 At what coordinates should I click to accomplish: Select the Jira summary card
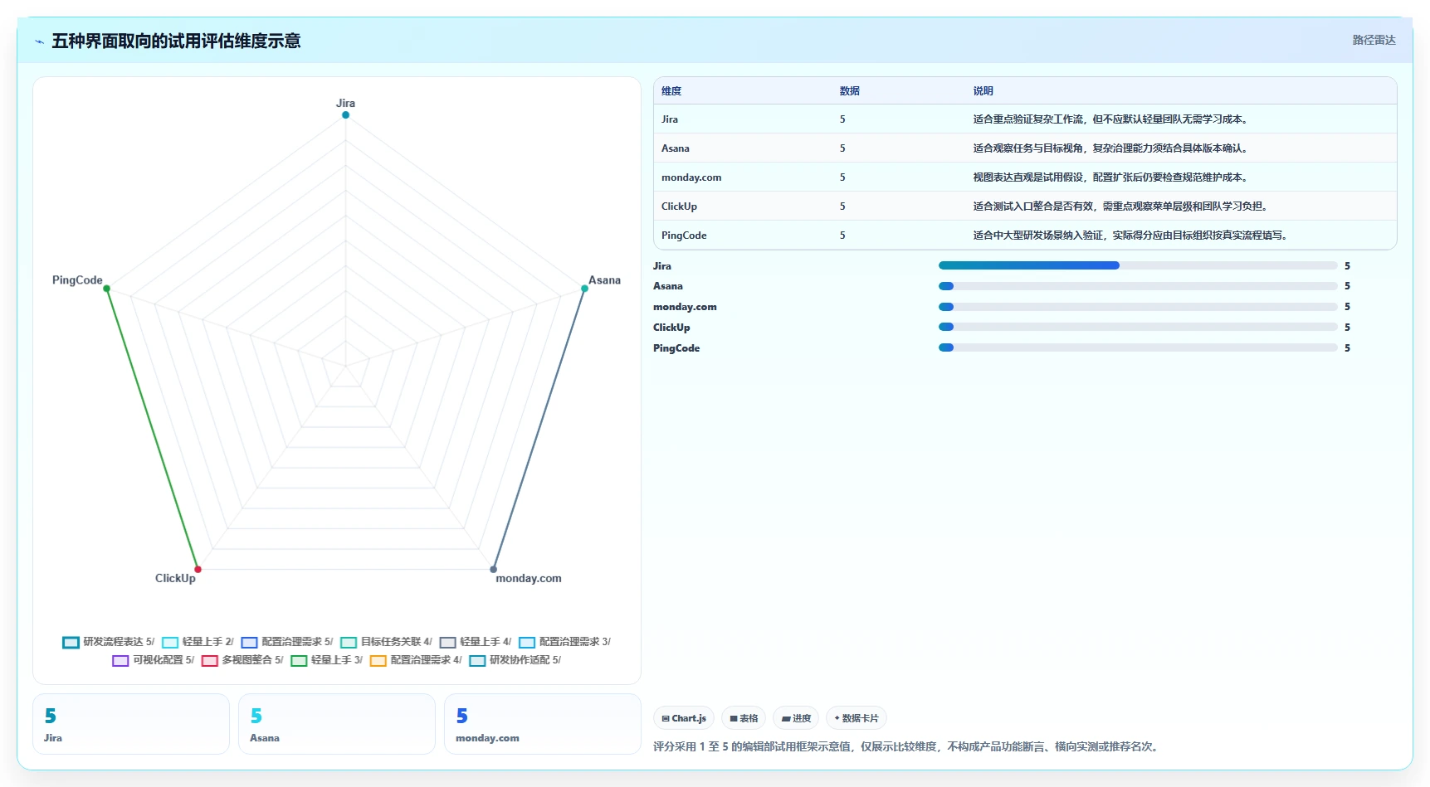point(131,724)
